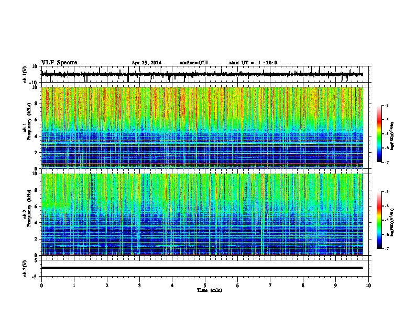
Task: Click the date label "Apr. 25, 2024"
Action: pyautogui.click(x=146, y=63)
